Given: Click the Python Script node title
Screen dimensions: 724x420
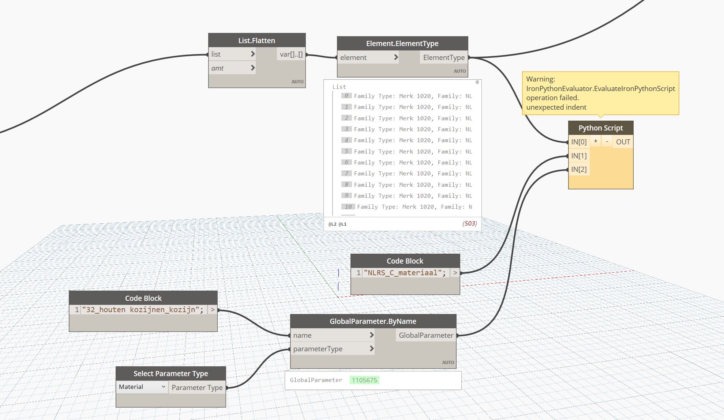Looking at the screenshot, I should (x=601, y=128).
